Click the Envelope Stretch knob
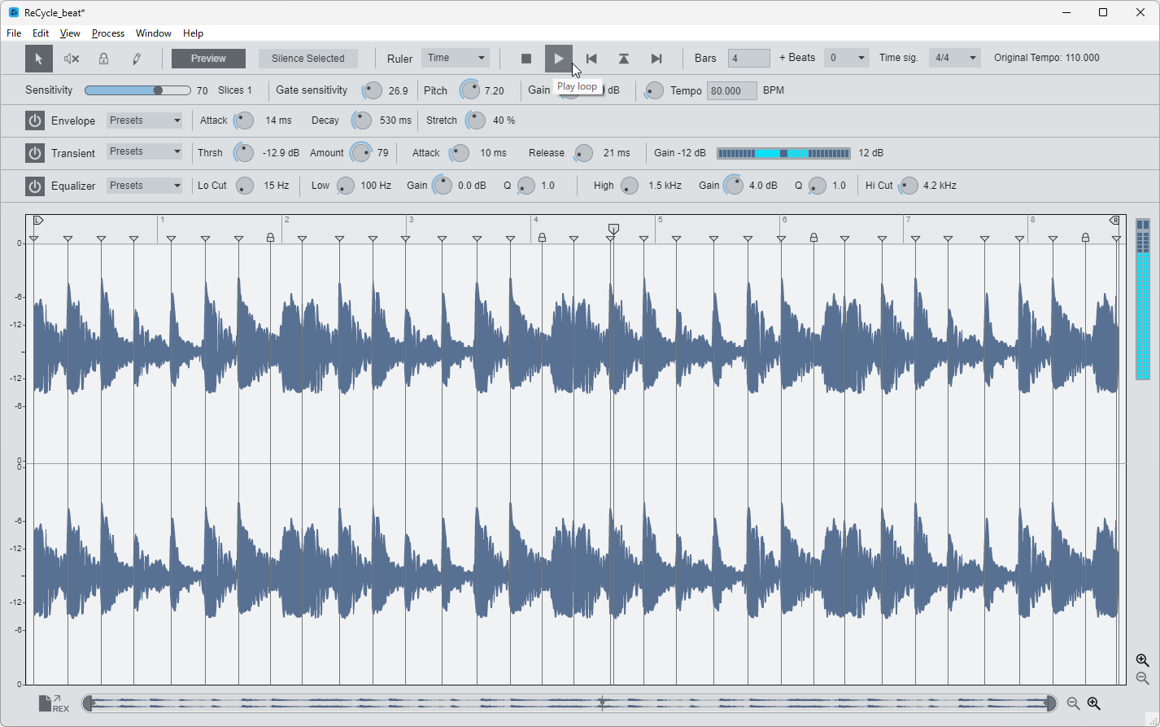The height and width of the screenshot is (727, 1160). (476, 120)
